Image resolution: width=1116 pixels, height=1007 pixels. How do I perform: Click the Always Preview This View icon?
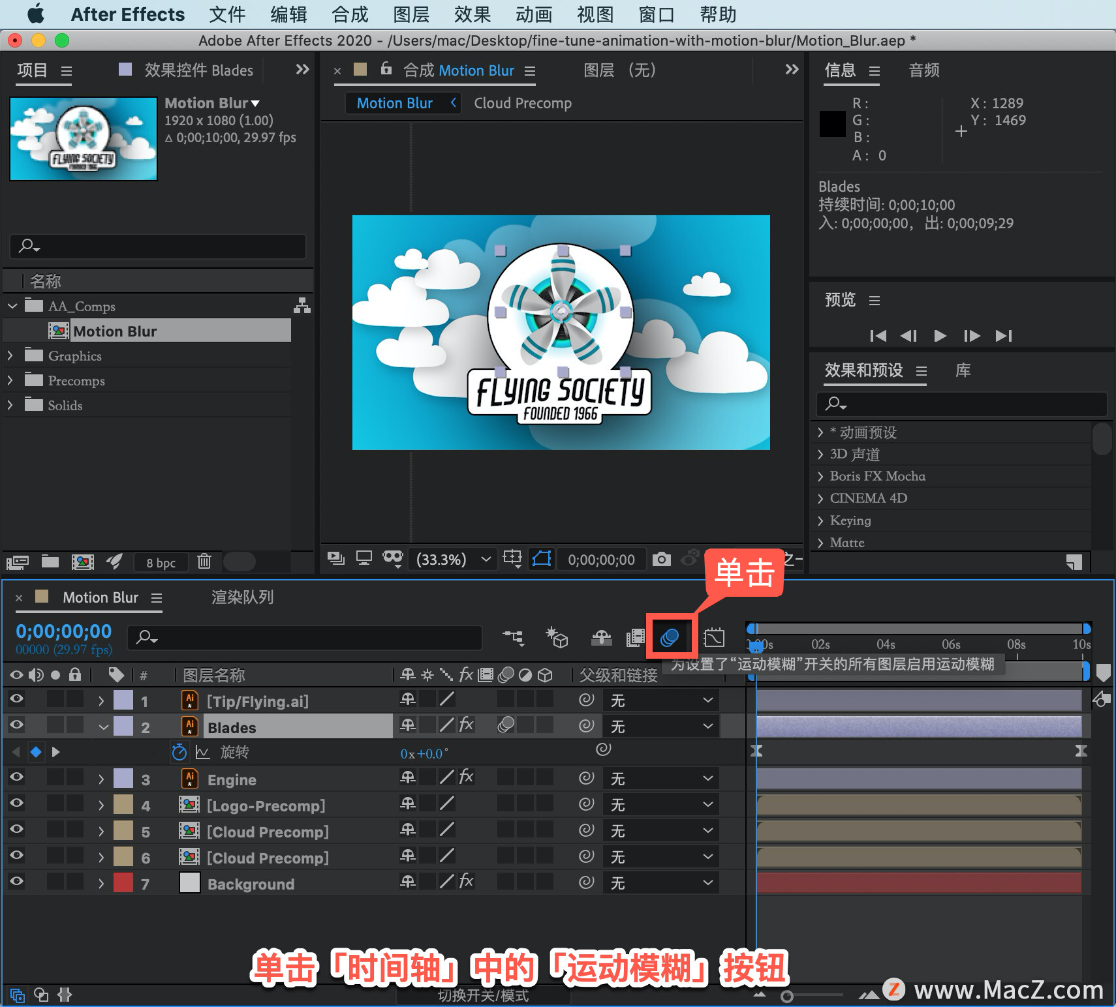coord(336,558)
